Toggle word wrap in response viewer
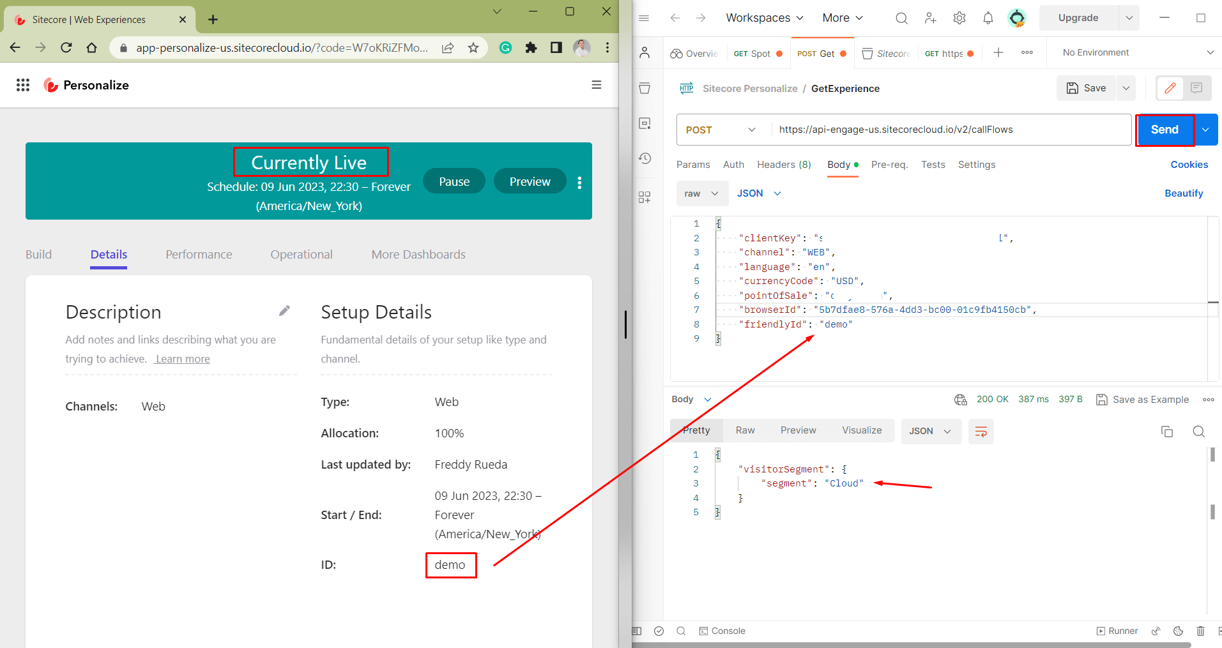 (x=981, y=432)
